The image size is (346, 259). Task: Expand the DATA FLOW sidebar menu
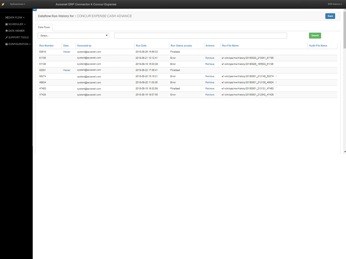click(x=15, y=17)
